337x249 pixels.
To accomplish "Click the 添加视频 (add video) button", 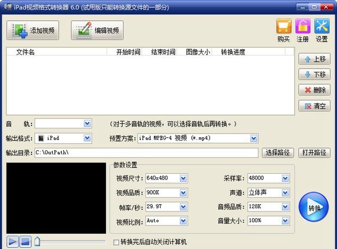I will click(33, 30).
